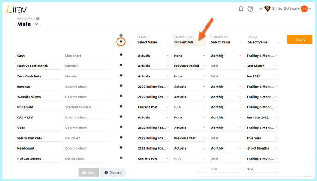Image resolution: width=317 pixels, height=181 pixels.
Task: Edit the Cash name field
Action: [39, 56]
